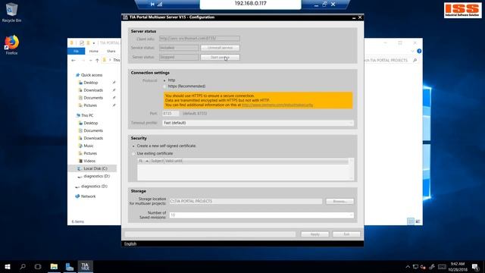Viewport: 485px width, 273px height.
Task: Select the http protocol radio button
Action: coord(164,80)
